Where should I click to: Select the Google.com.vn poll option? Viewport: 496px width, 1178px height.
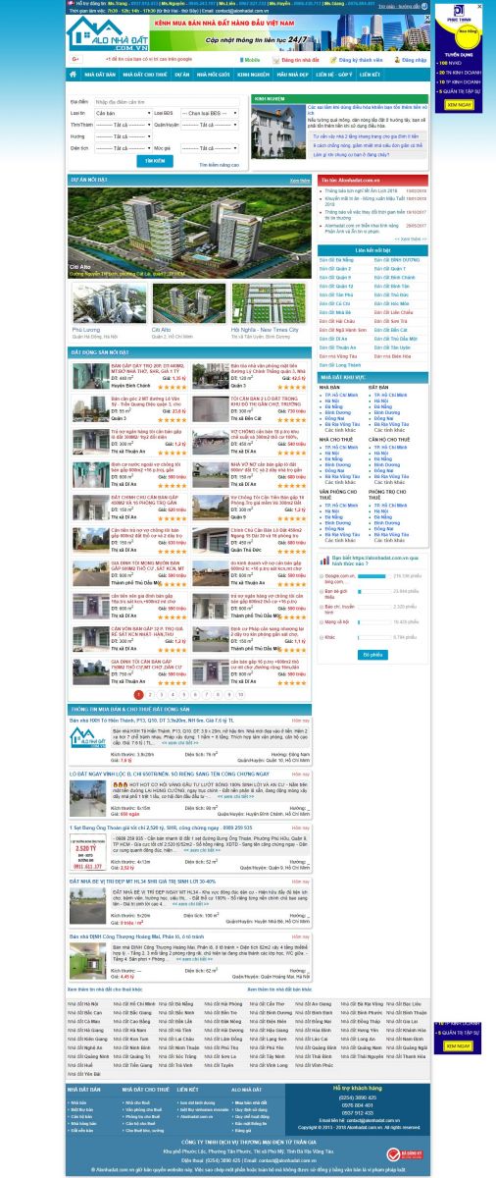pos(322,576)
